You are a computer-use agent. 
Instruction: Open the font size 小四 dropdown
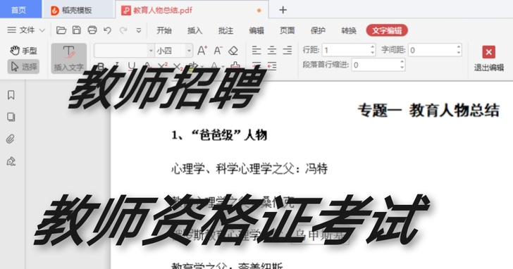coord(189,51)
